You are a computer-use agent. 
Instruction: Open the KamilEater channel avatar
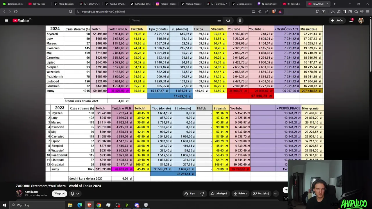[x=19, y=194]
